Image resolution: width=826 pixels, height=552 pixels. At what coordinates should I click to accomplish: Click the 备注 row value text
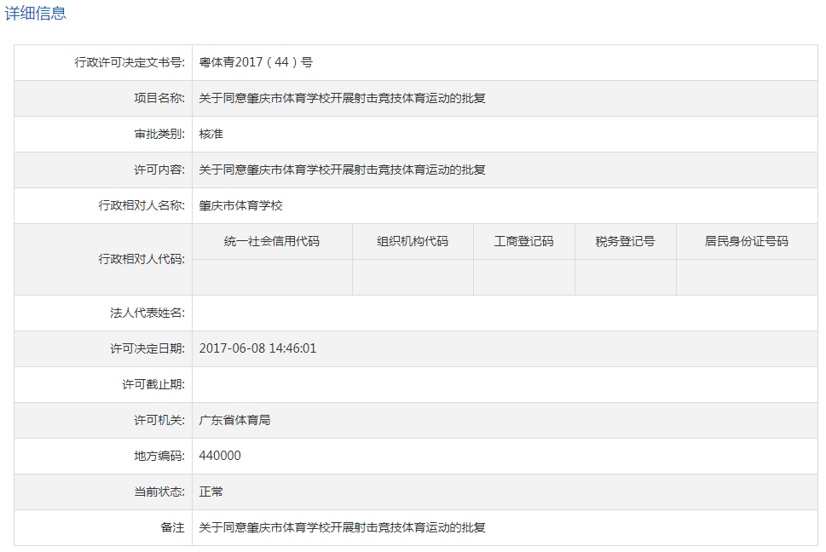[x=342, y=527]
